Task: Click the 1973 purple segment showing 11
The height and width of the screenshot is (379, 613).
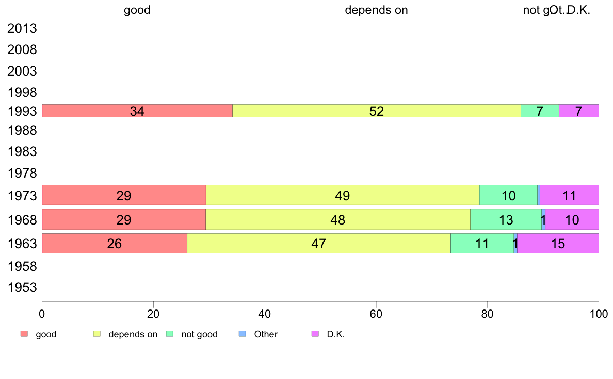Action: pyautogui.click(x=569, y=195)
